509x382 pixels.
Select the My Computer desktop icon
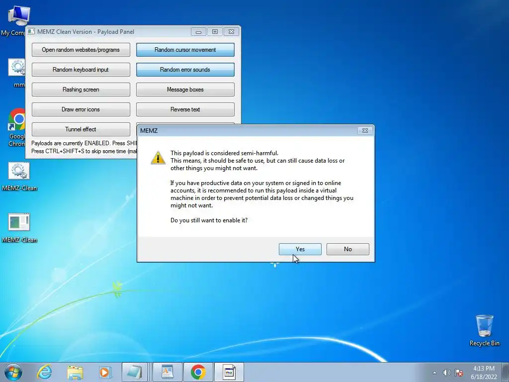(14, 20)
